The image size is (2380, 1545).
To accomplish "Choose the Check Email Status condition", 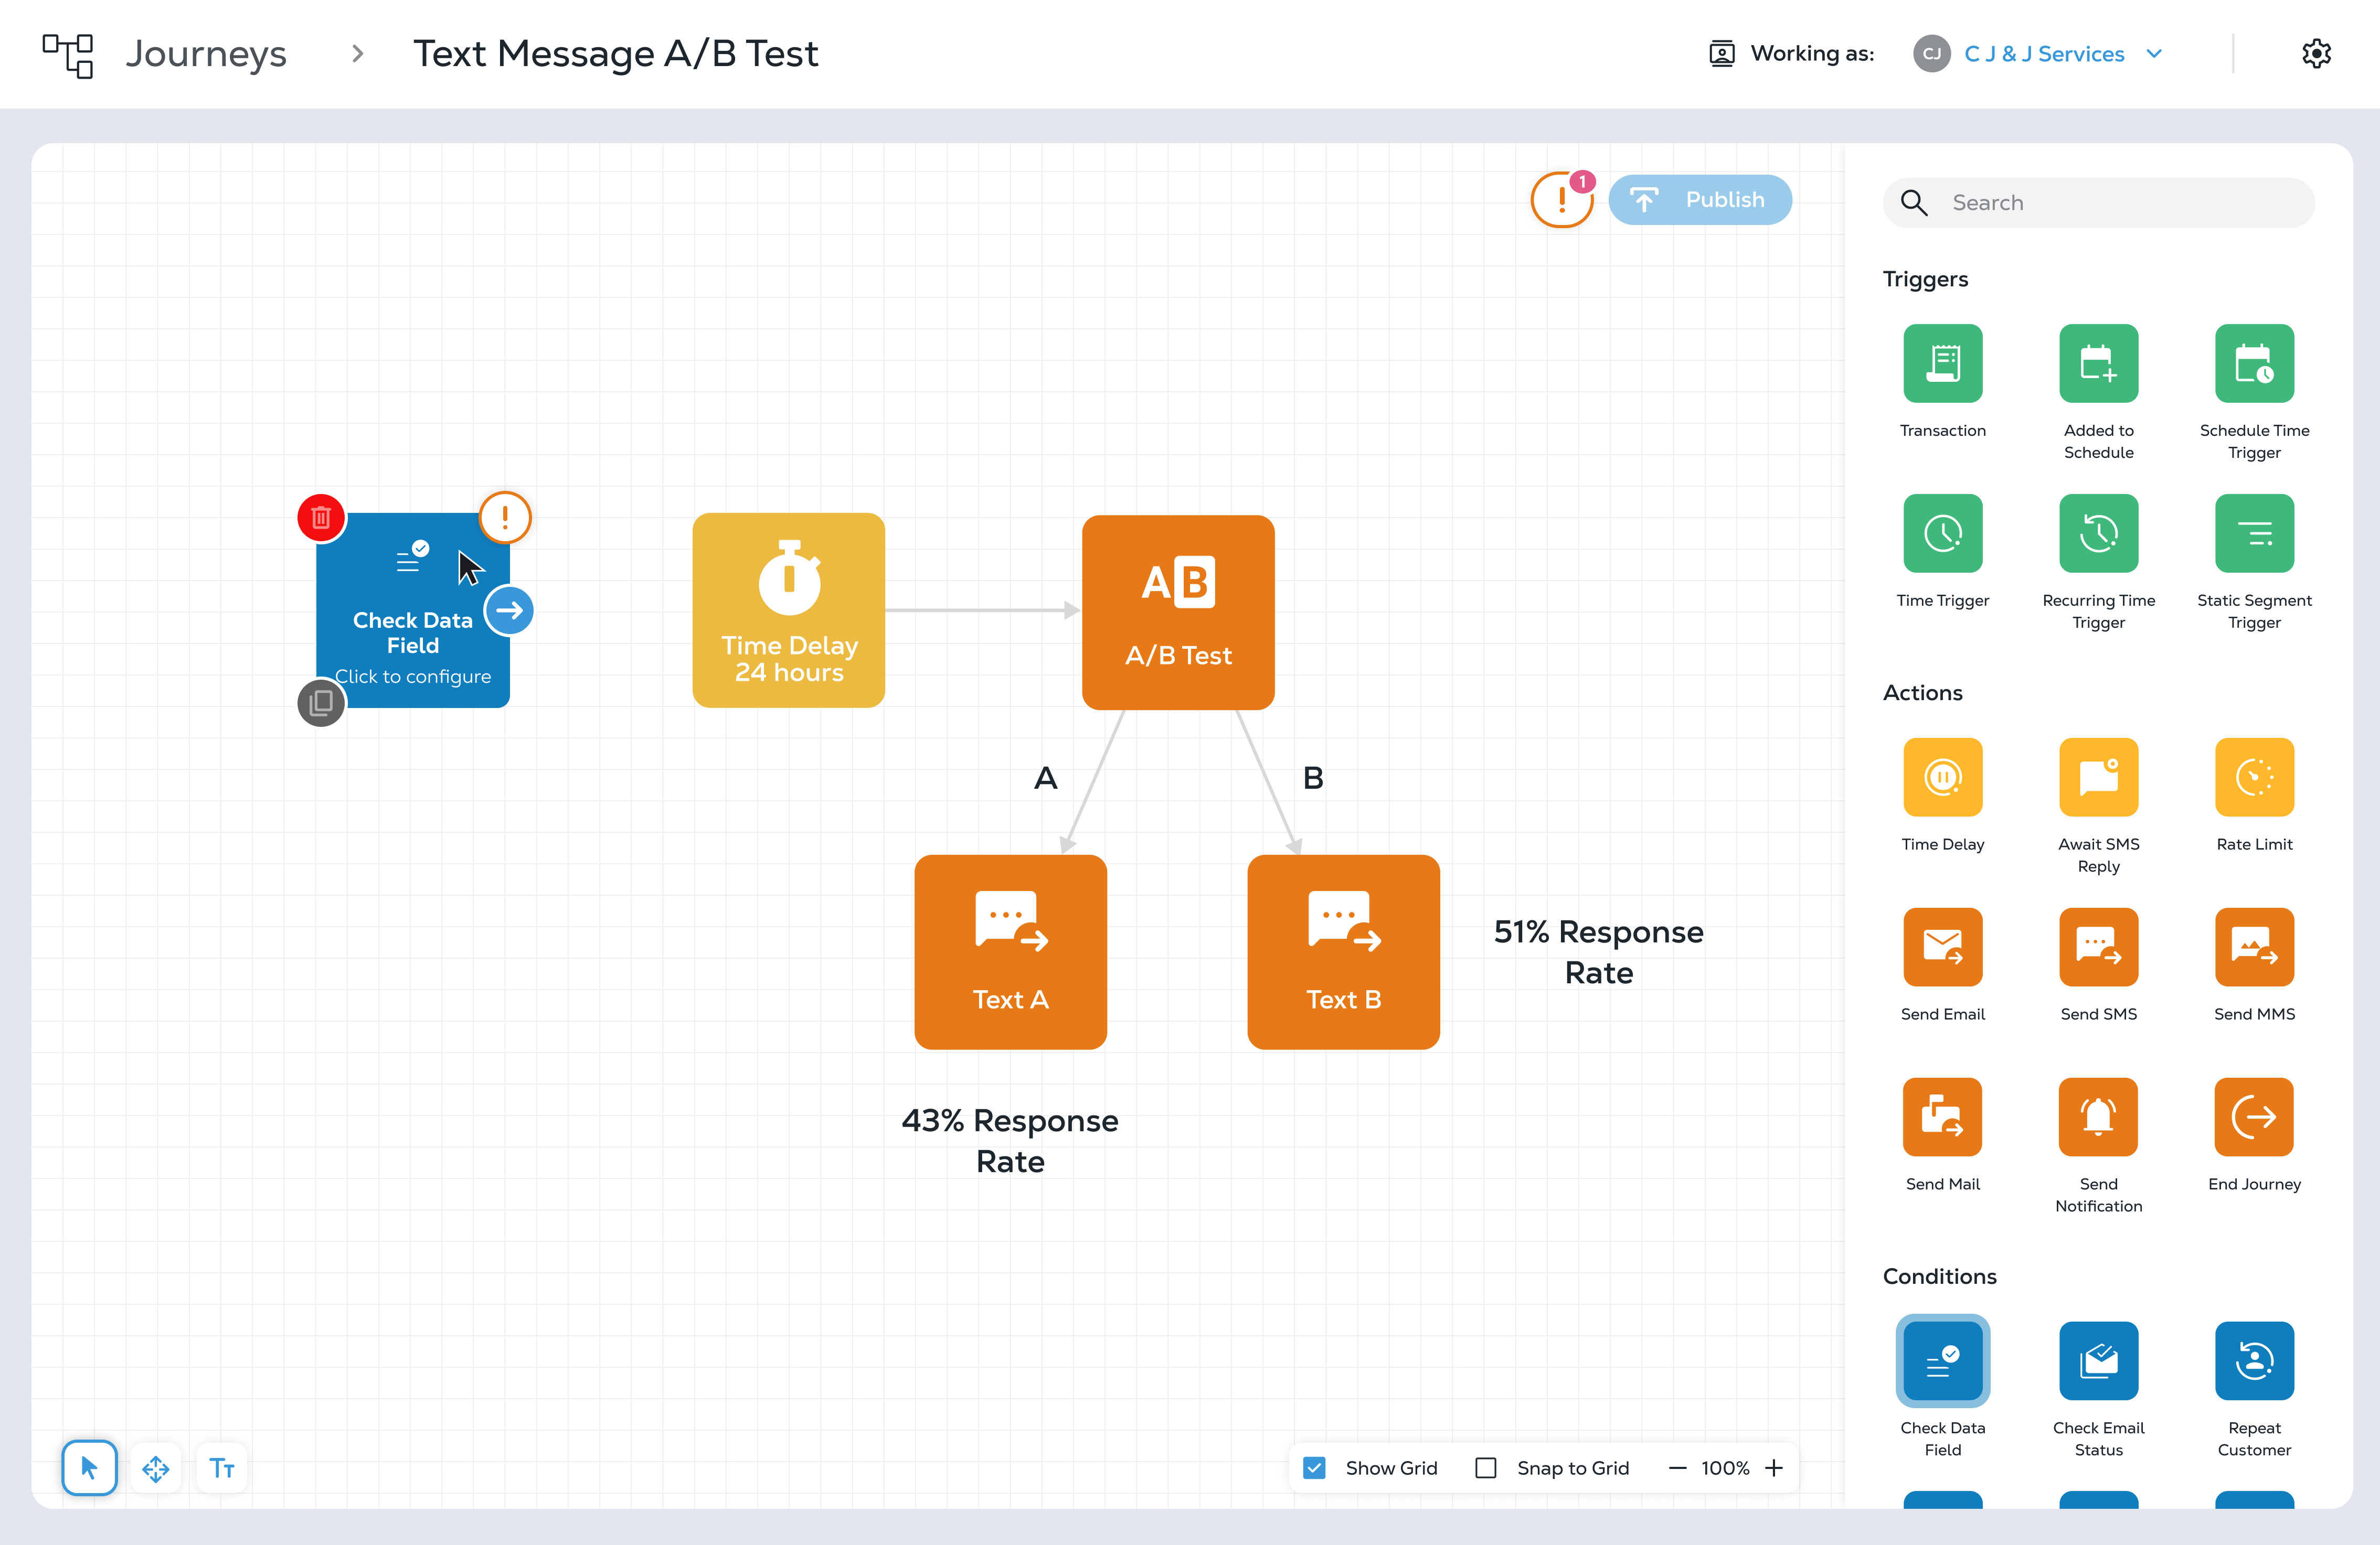I will (2098, 1360).
